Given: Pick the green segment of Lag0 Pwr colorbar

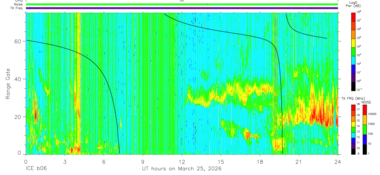Looking at the screenshot, I should click(x=353, y=52).
